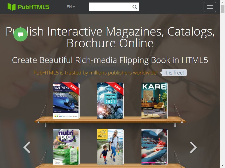This screenshot has height=168, width=225.
Task: Open the green chat bubble widget
Action: pyautogui.click(x=20, y=34)
